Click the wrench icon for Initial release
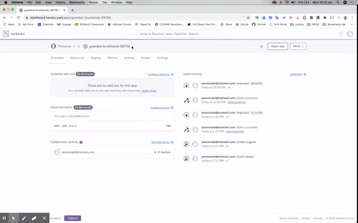The width and height of the screenshot is (358, 223). tap(186, 159)
